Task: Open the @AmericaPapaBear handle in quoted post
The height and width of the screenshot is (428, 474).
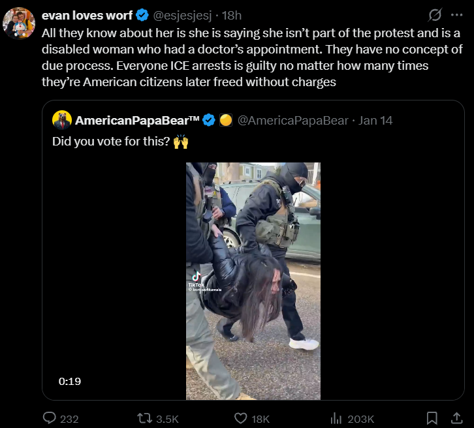Action: click(292, 120)
